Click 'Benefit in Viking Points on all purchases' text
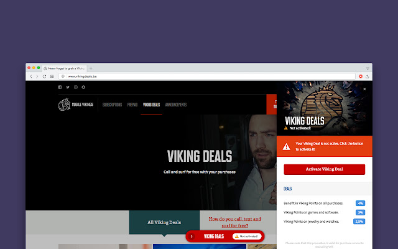 click(x=313, y=204)
